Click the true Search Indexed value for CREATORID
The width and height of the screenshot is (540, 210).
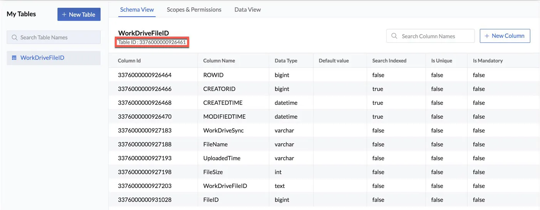click(x=378, y=89)
